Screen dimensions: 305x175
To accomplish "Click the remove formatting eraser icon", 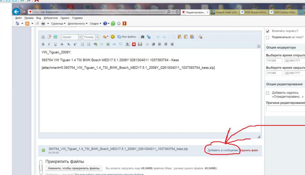I will 49,37.
